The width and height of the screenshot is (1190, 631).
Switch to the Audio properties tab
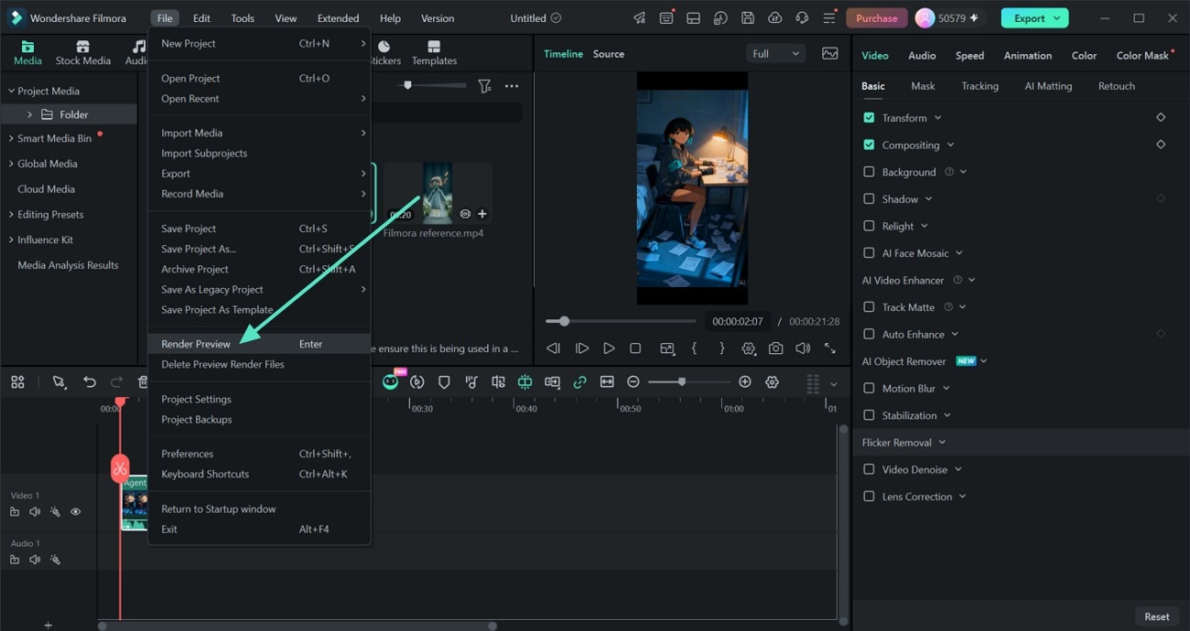point(922,55)
